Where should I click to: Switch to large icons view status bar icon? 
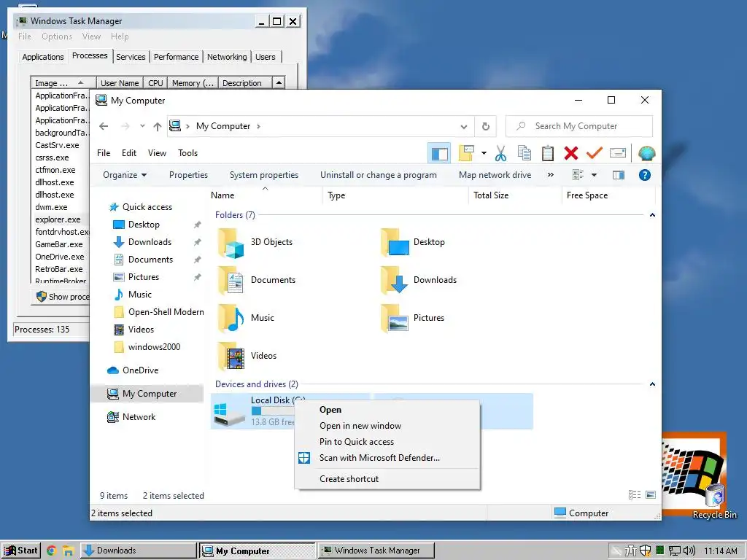point(650,495)
